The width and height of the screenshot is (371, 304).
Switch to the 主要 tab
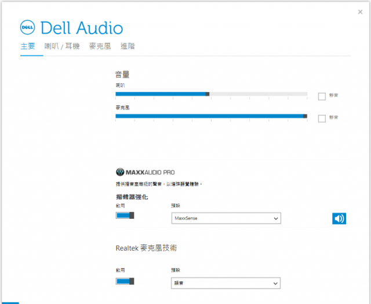(28, 46)
